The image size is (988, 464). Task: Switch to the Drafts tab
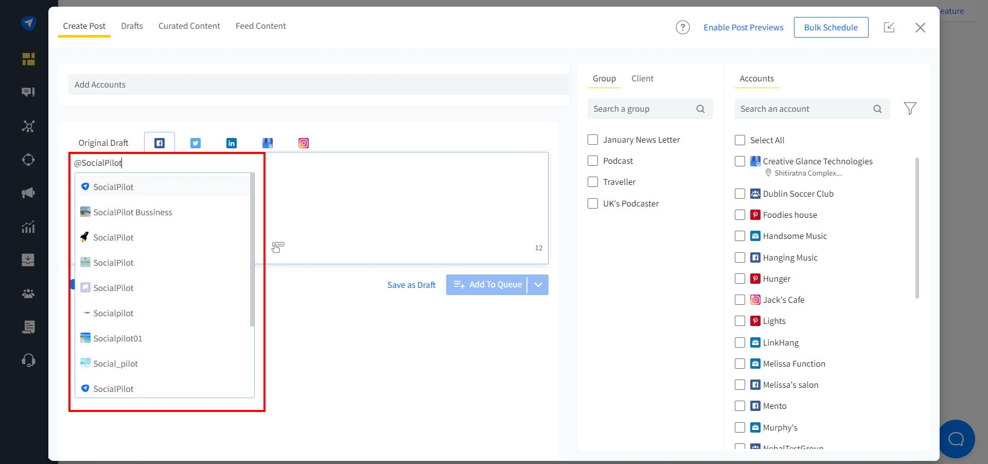coord(132,26)
